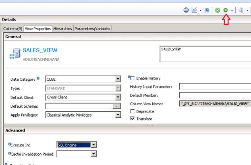Image resolution: width=251 pixels, height=165 pixels.
Task: Click the Default Member input field
Action: tap(215, 95)
